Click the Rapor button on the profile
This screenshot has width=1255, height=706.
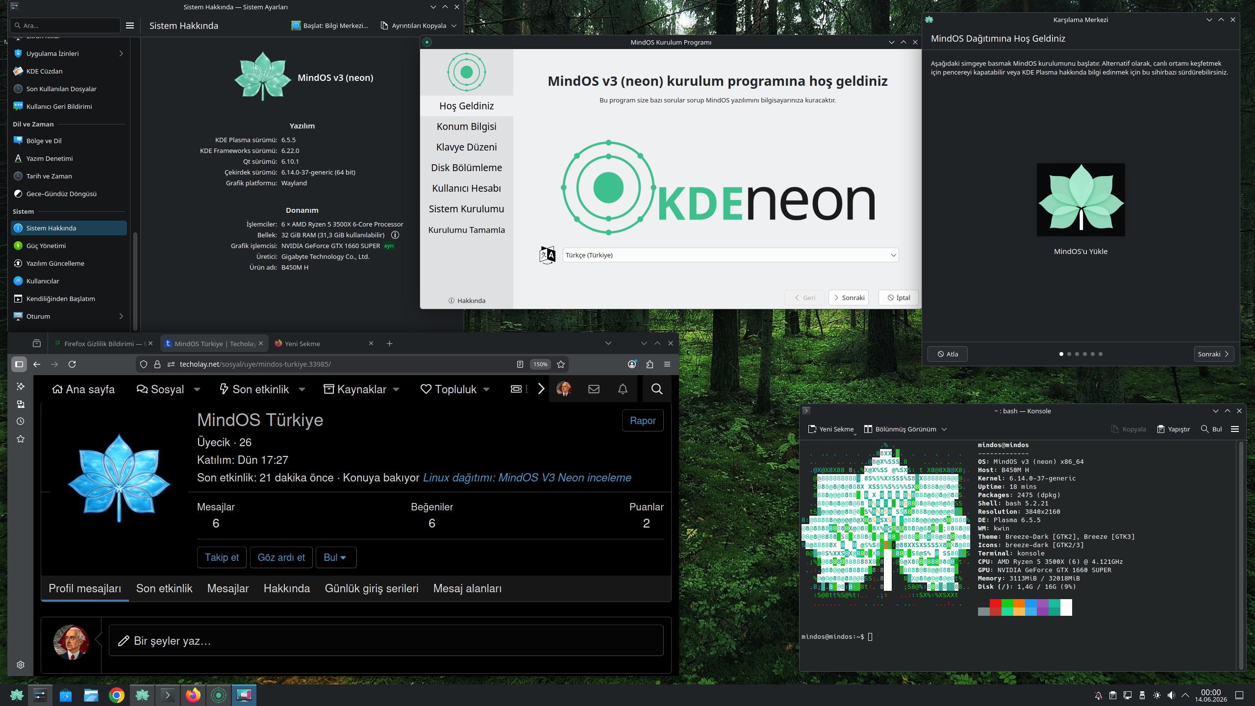(x=643, y=421)
